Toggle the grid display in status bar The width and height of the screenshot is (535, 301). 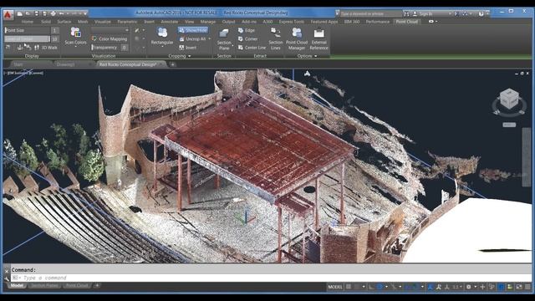[349, 287]
